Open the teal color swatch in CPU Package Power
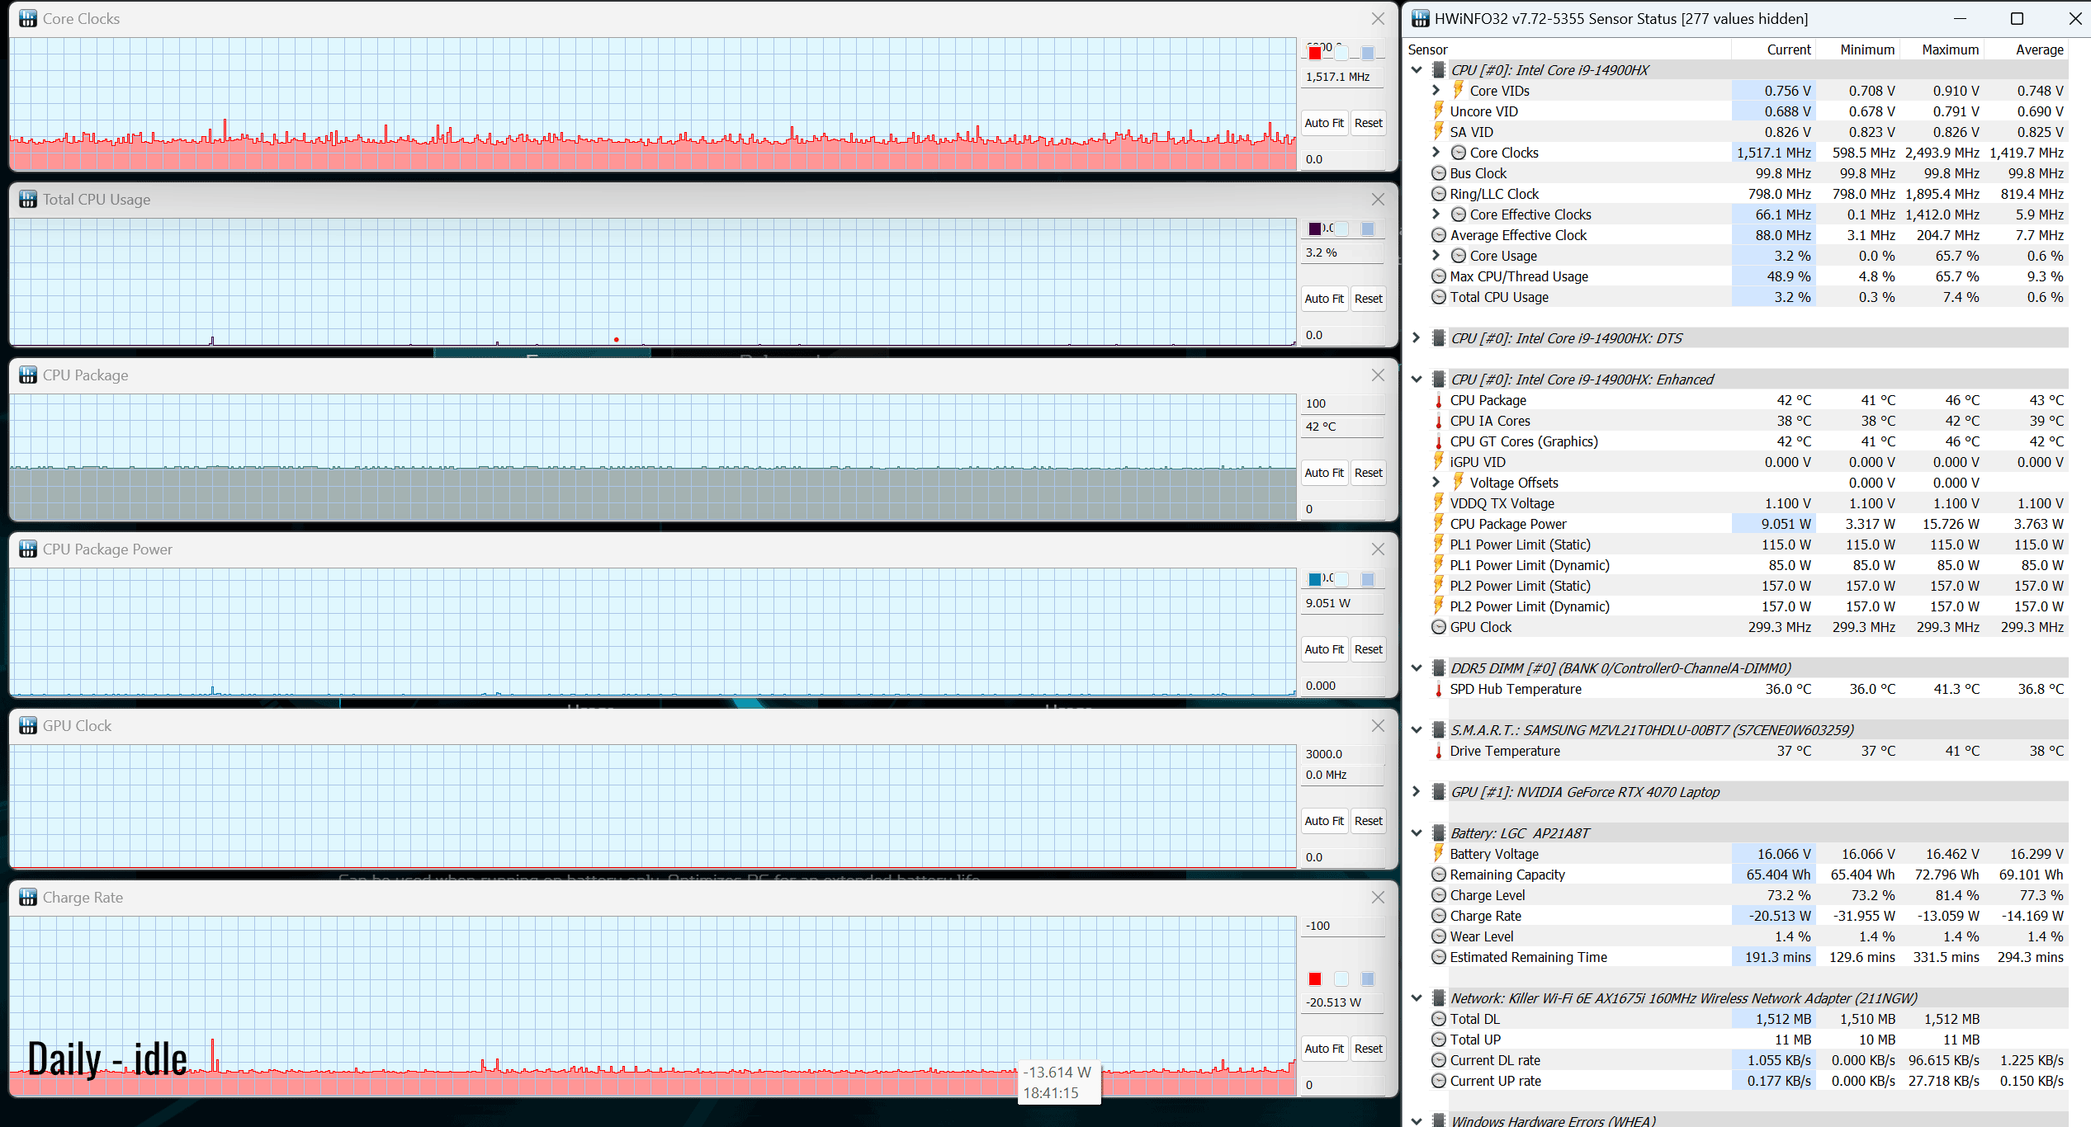Image resolution: width=2091 pixels, height=1127 pixels. [x=1315, y=579]
